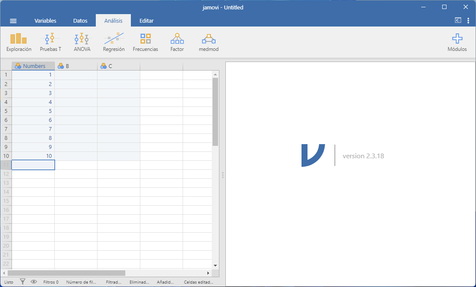Open the medmod module menu
Image resolution: width=476 pixels, height=287 pixels.
click(x=209, y=42)
